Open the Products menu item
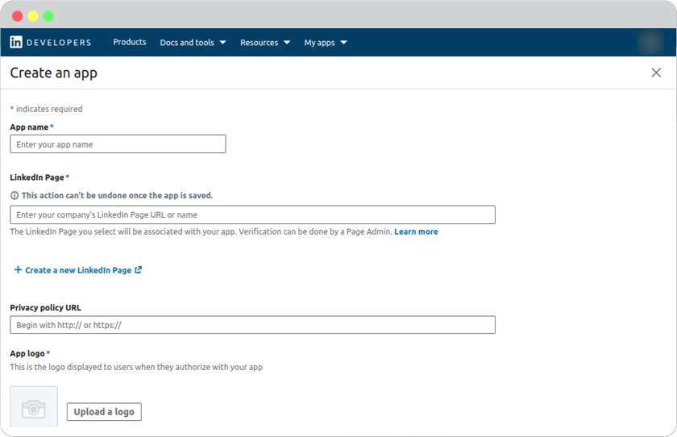Image resolution: width=677 pixels, height=437 pixels. pyautogui.click(x=130, y=42)
